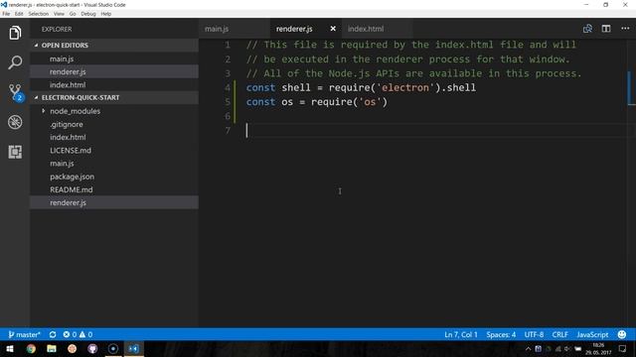Open the Go menu

pos(73,14)
